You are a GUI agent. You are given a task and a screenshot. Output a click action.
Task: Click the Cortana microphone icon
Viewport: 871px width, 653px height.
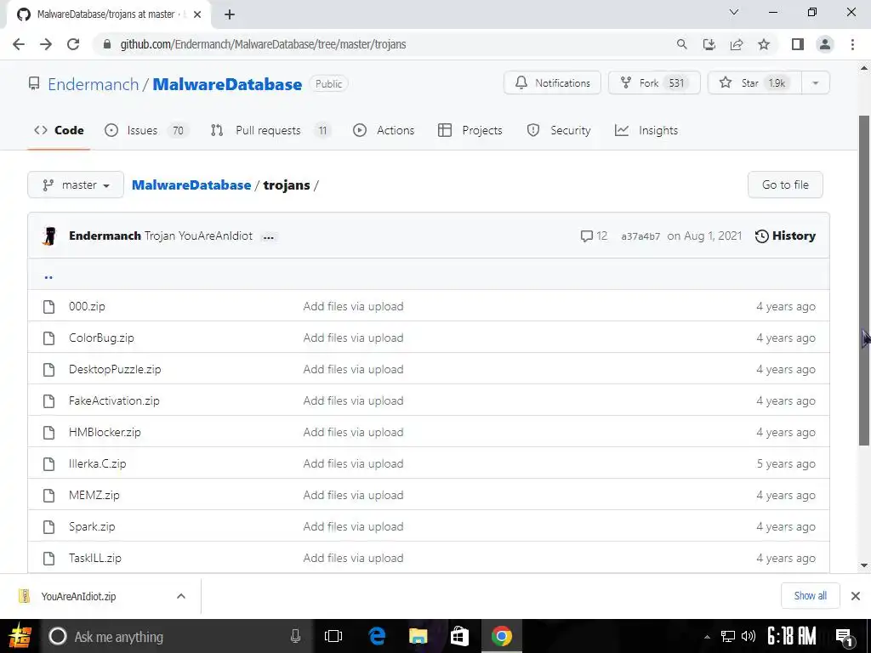coord(295,636)
